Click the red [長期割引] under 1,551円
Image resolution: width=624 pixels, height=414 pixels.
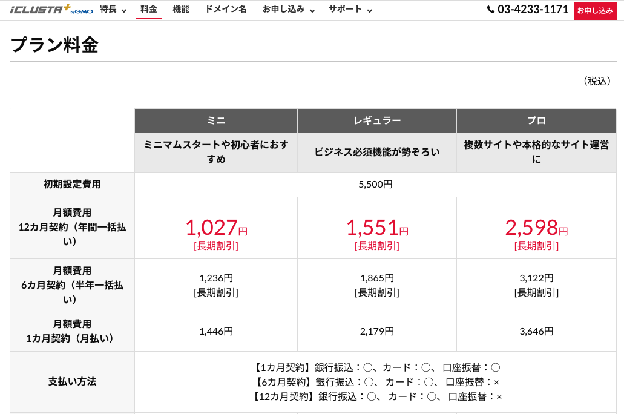(x=377, y=246)
